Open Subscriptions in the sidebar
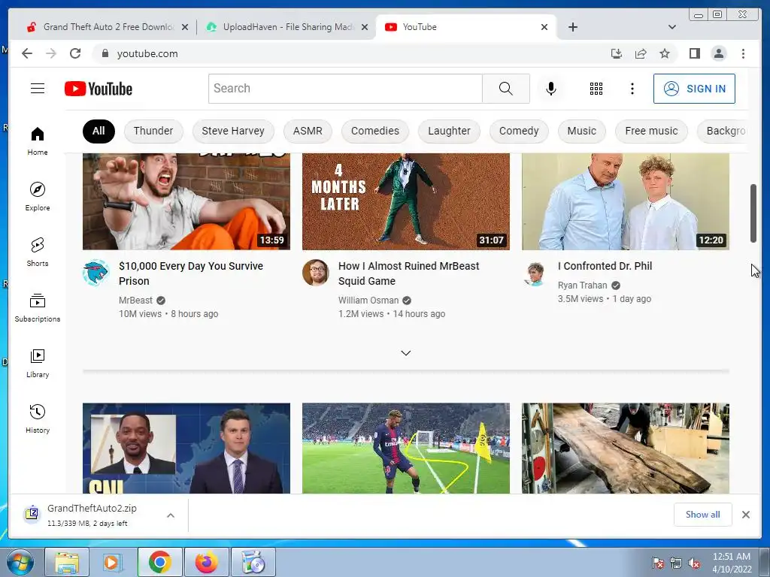Image resolution: width=770 pixels, height=577 pixels. [38, 307]
